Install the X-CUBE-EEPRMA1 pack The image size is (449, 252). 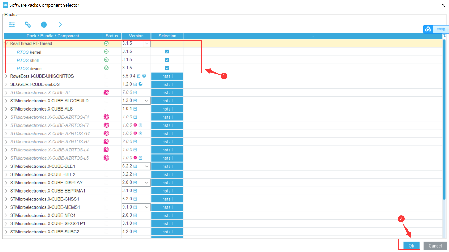pyautogui.click(x=167, y=191)
